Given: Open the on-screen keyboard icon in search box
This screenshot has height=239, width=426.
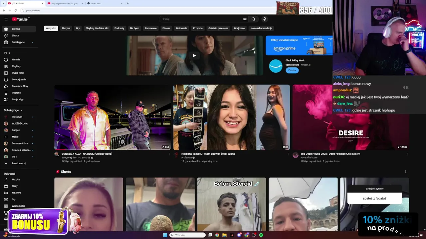Looking at the screenshot, I should 245,19.
